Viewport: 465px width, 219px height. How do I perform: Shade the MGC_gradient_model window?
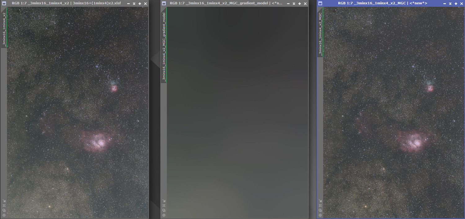294,4
